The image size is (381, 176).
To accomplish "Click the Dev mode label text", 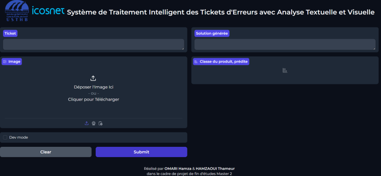I will 18,137.
